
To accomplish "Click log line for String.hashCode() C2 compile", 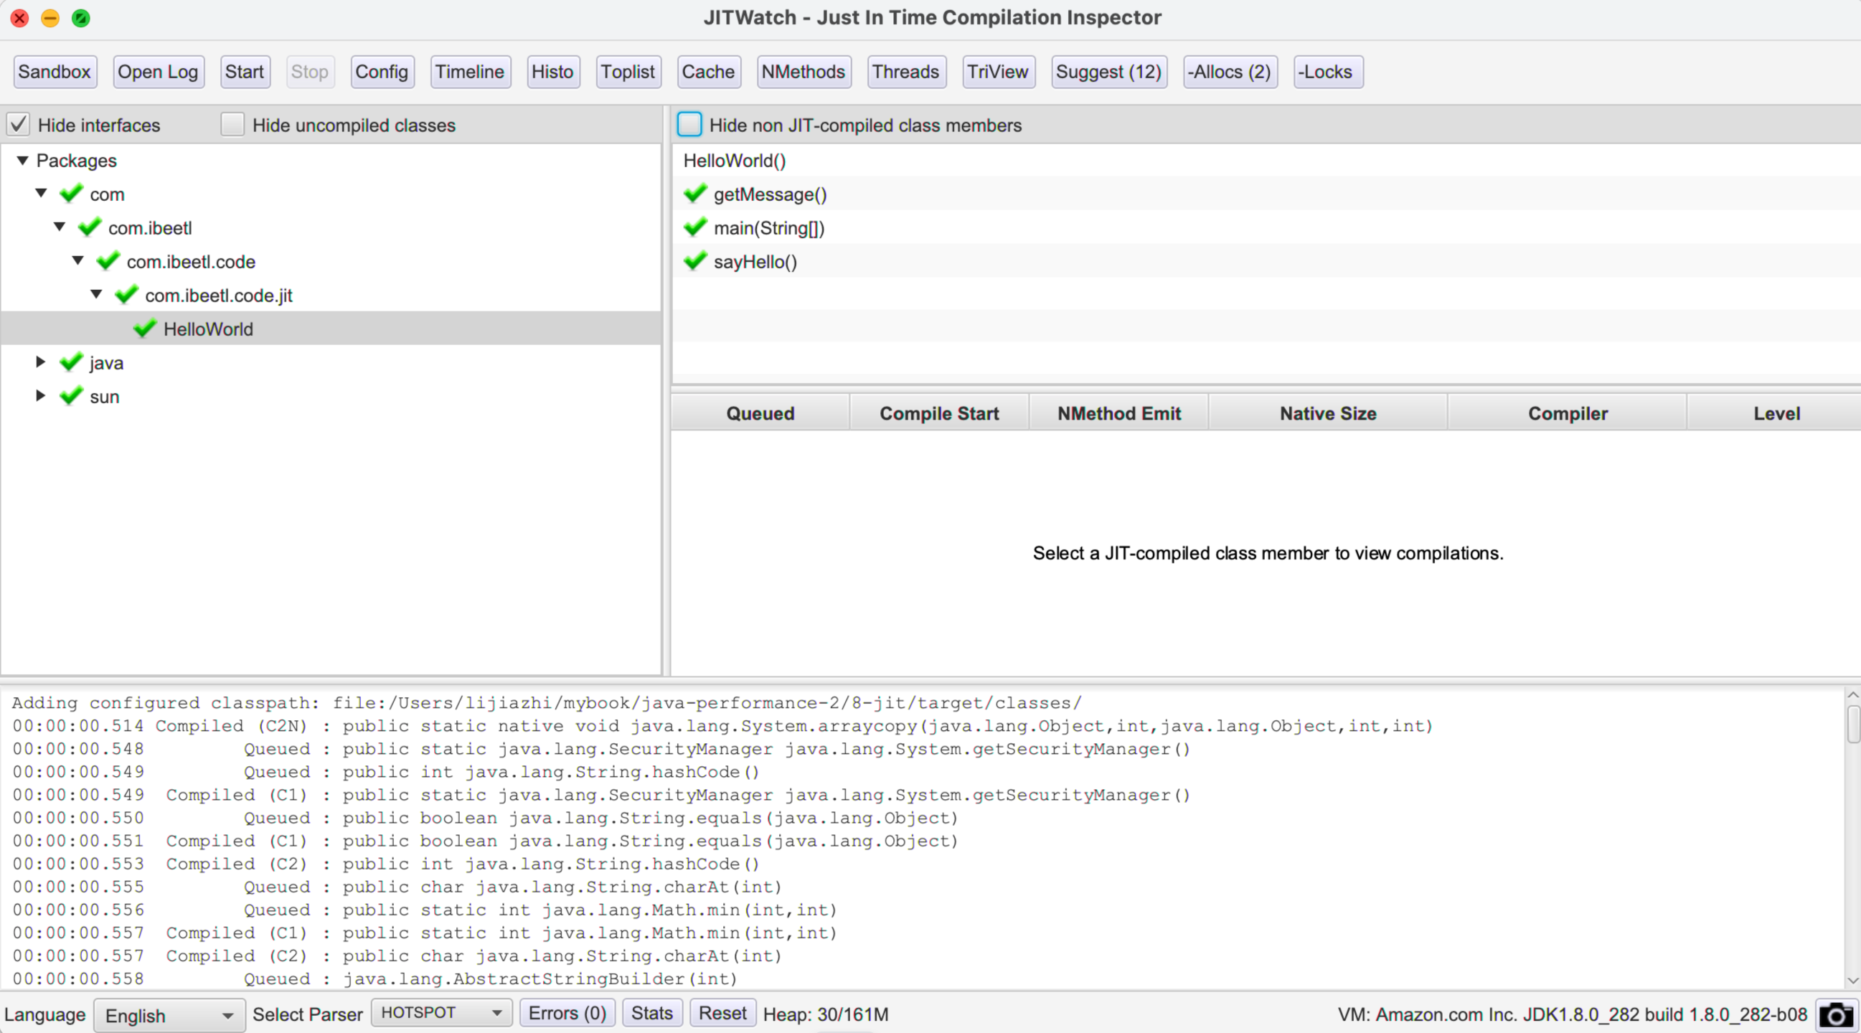I will (x=386, y=864).
